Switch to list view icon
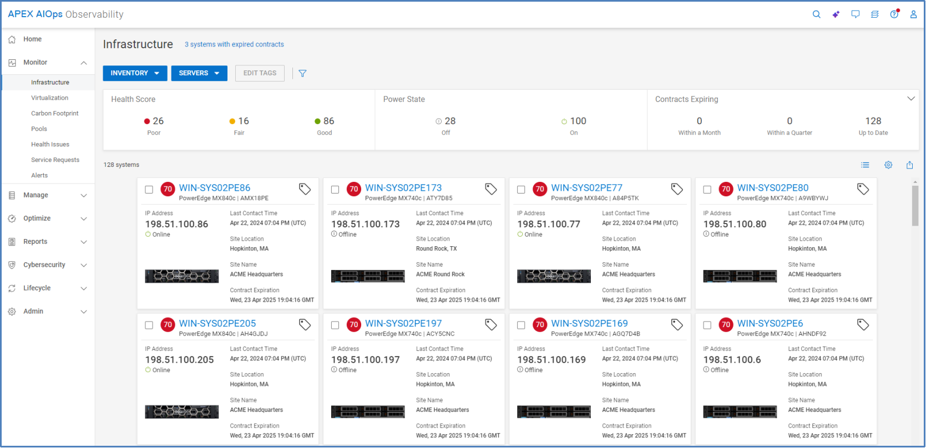 click(865, 165)
